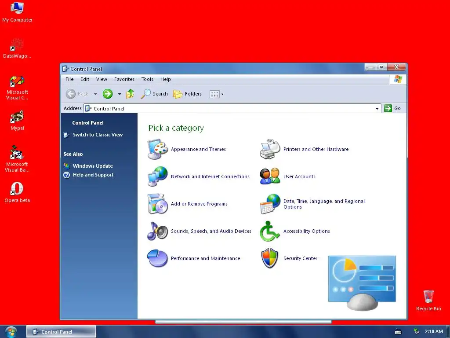The height and width of the screenshot is (338, 450).
Task: Open the Favorites menu
Action: pyautogui.click(x=124, y=79)
